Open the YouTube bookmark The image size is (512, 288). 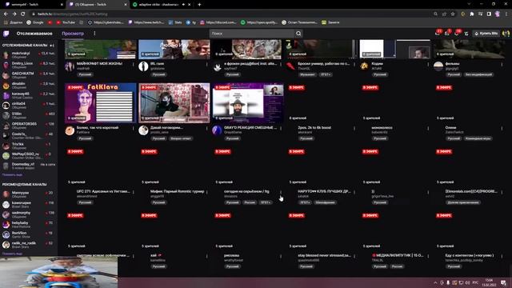pos(66,22)
